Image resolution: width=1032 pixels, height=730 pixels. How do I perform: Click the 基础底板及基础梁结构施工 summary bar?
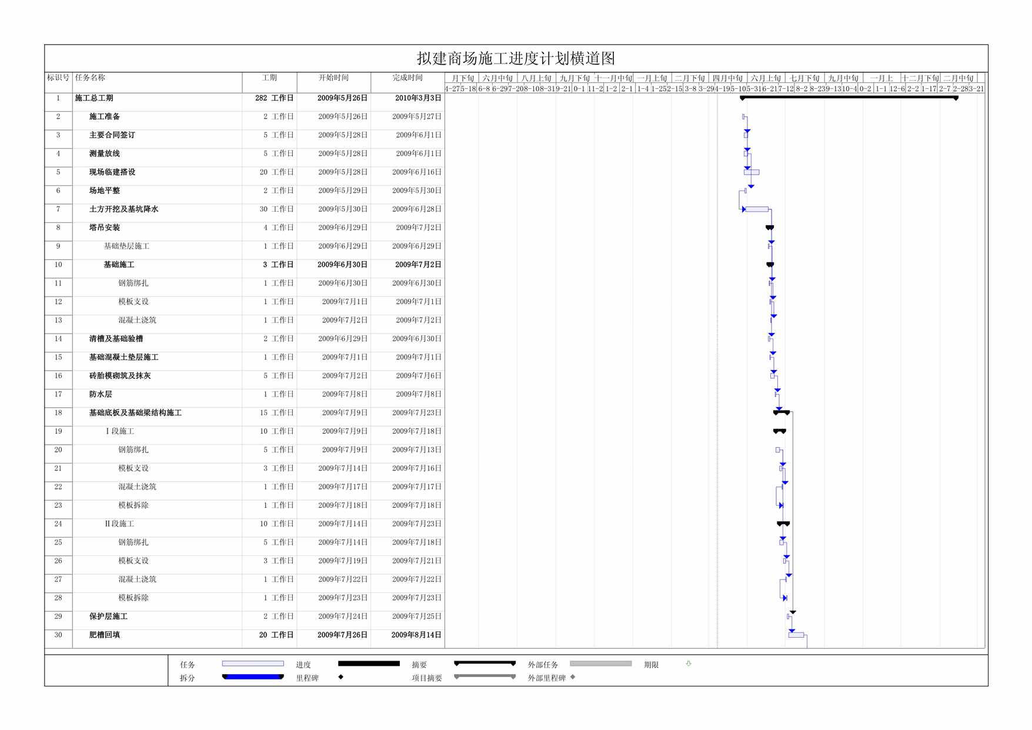[781, 413]
